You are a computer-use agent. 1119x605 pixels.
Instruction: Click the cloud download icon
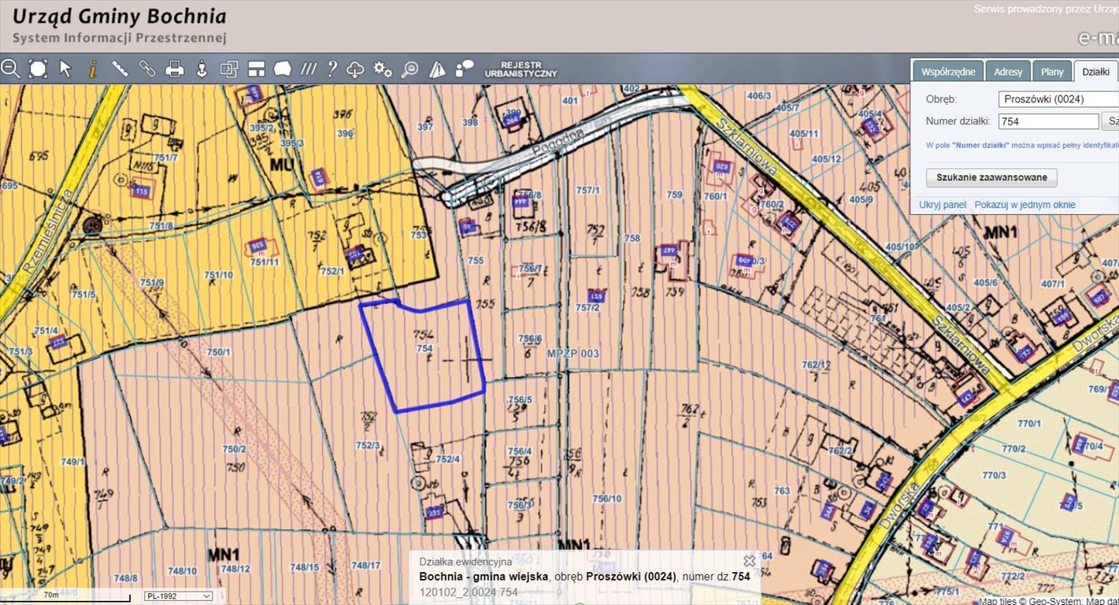tap(356, 69)
